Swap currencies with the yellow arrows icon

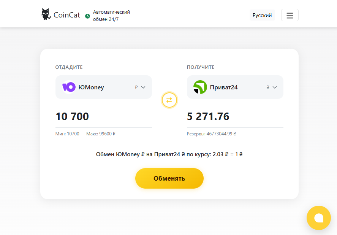pyautogui.click(x=169, y=100)
